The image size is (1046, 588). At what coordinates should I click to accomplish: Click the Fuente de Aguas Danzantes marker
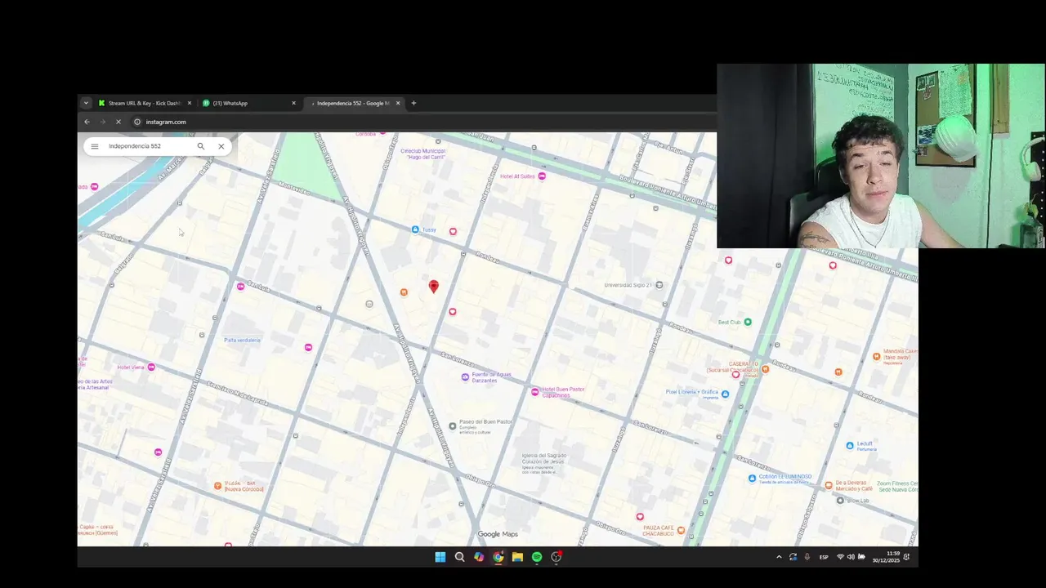coord(465,377)
